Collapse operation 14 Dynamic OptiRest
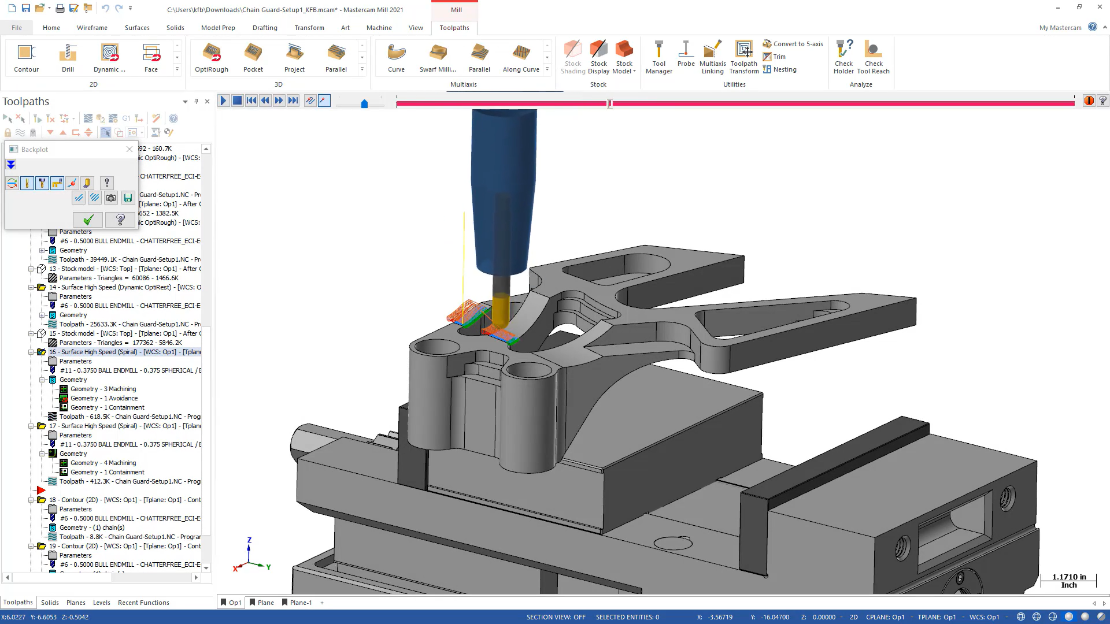 [31, 287]
